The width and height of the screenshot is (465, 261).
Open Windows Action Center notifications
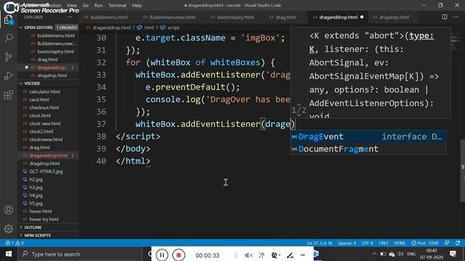pyautogui.click(x=453, y=254)
